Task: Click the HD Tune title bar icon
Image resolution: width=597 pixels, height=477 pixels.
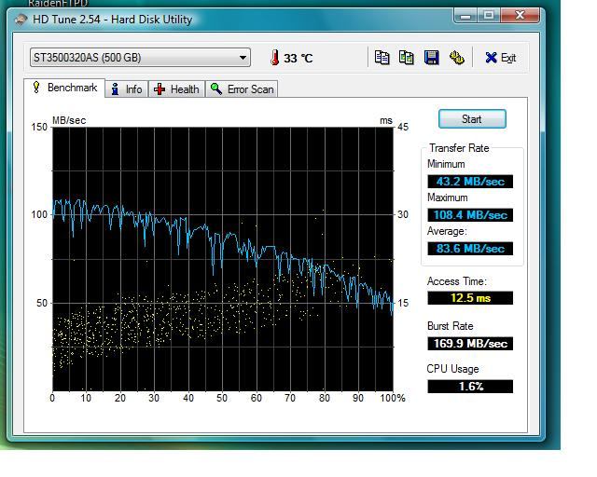Action: click(x=21, y=19)
